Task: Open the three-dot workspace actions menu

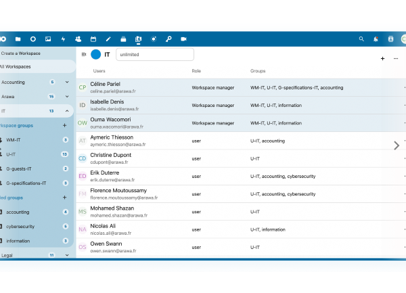Action: [x=396, y=59]
